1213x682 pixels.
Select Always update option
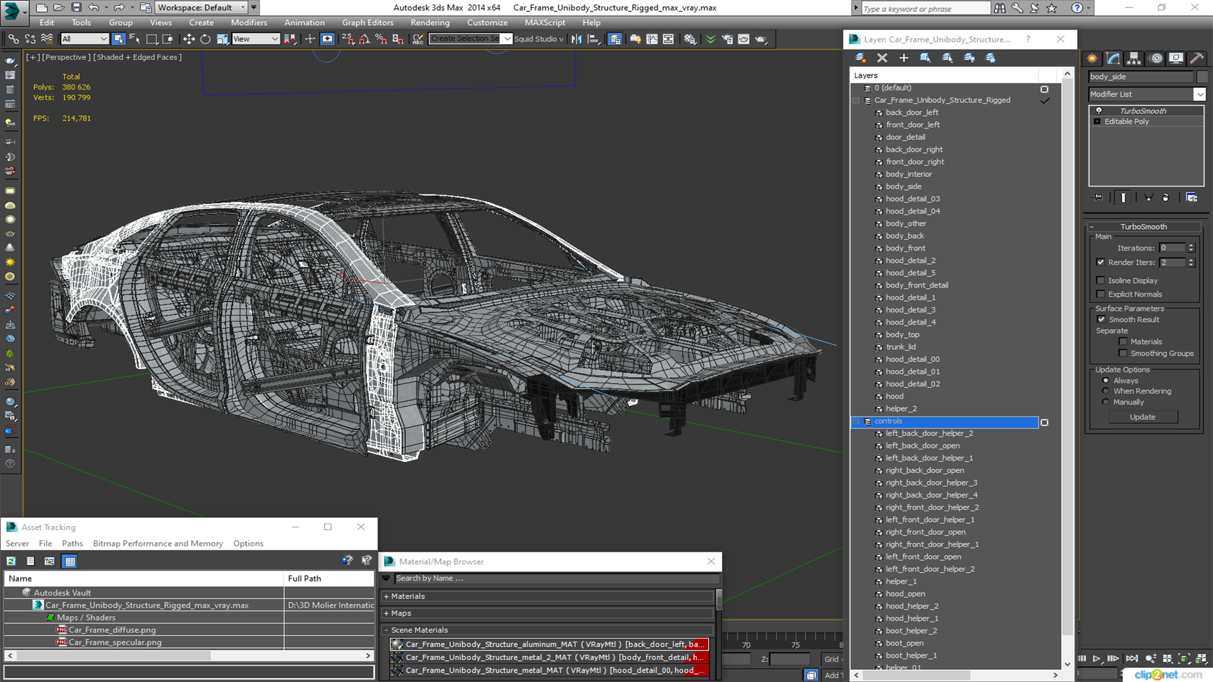coord(1106,381)
